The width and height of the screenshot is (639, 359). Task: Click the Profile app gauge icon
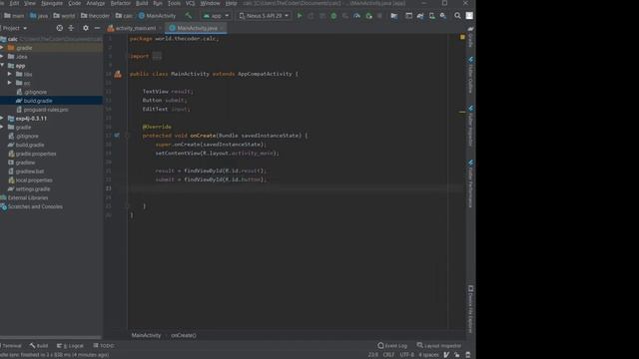point(356,16)
